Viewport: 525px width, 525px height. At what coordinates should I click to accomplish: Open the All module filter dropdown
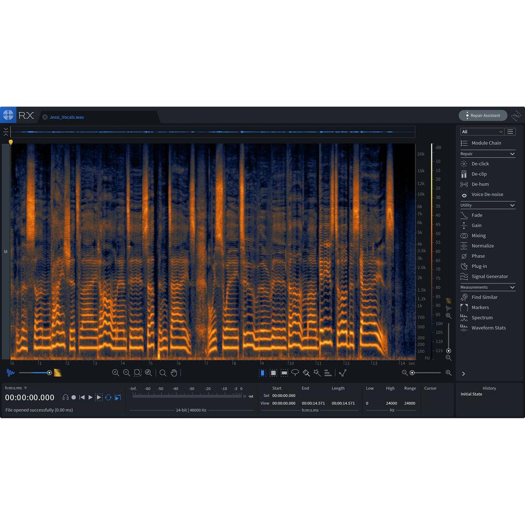coord(482,131)
